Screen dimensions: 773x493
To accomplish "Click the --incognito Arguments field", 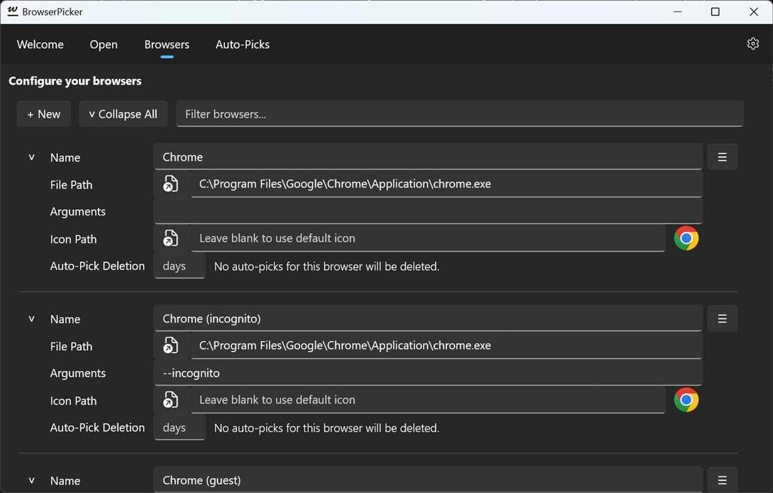I will click(428, 373).
